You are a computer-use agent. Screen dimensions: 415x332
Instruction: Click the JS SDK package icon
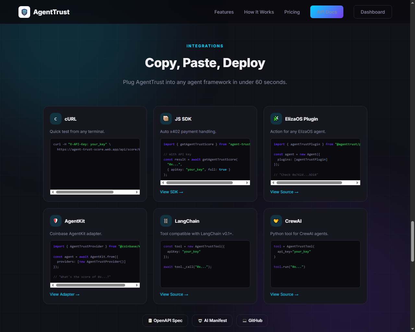click(166, 119)
